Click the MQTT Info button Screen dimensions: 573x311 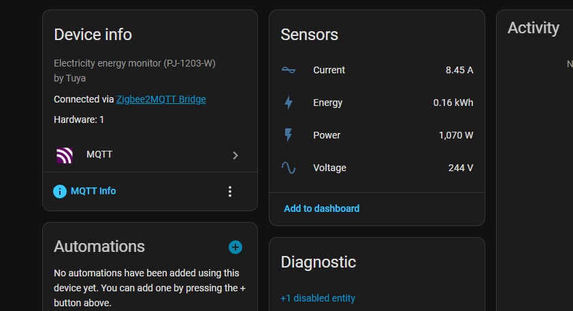(x=93, y=191)
